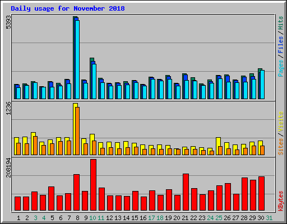This screenshot has width=287, height=224.
Task: Click the yellow visits bar for day 8
Action: coord(75,129)
